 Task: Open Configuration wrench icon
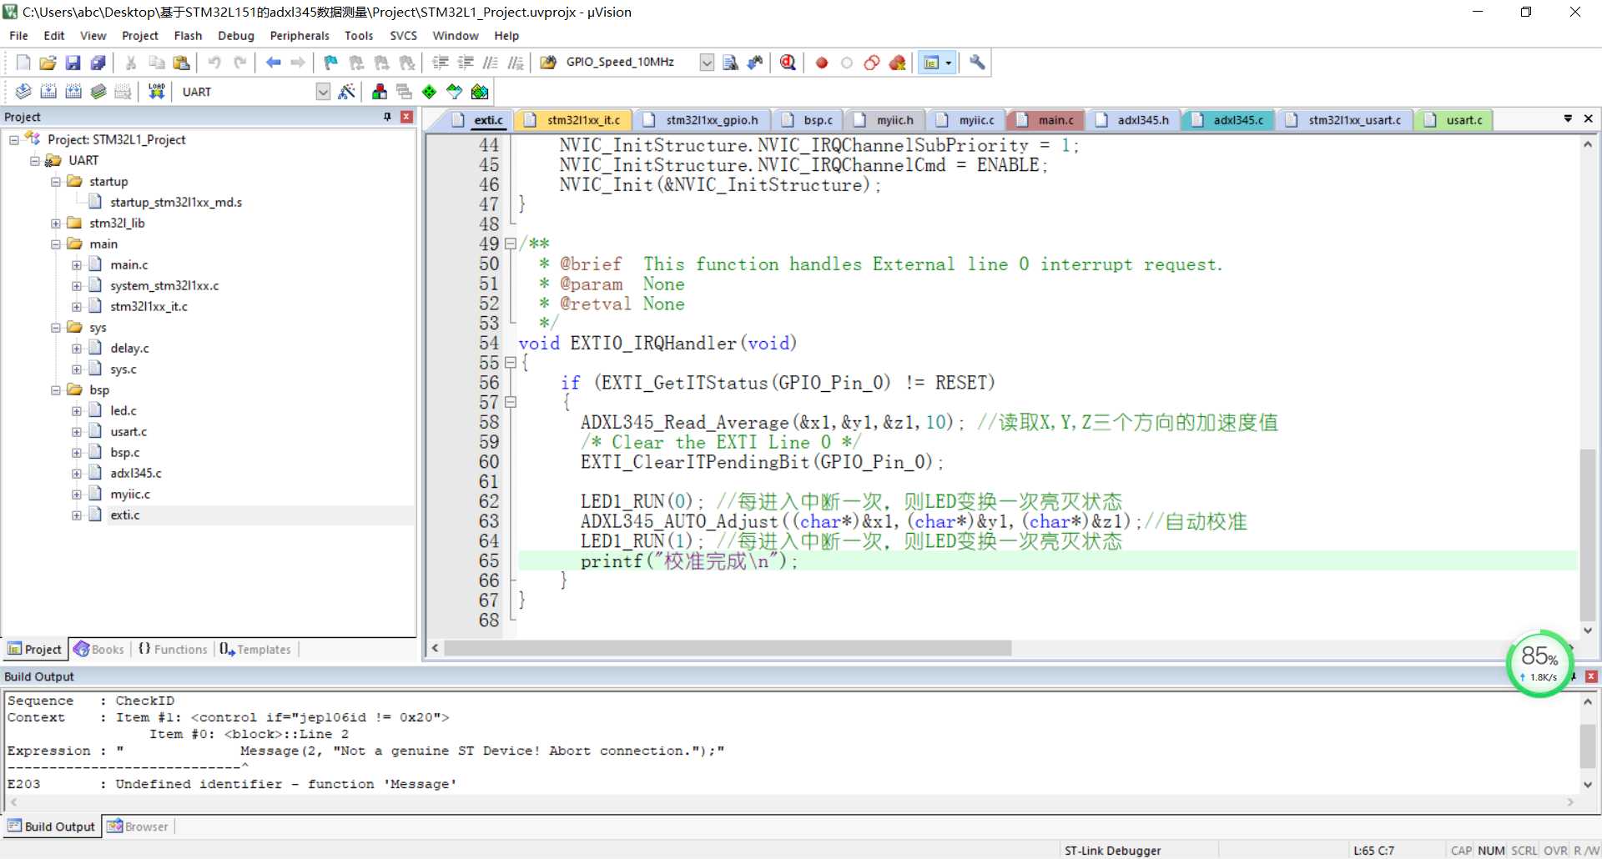pyautogui.click(x=977, y=63)
